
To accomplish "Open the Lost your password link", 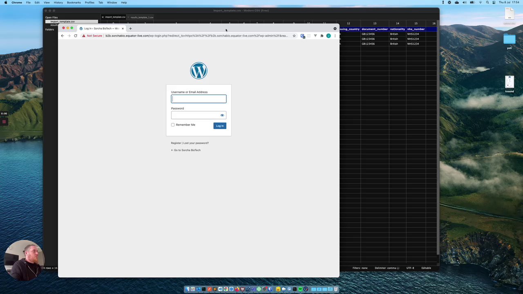I will (196, 143).
